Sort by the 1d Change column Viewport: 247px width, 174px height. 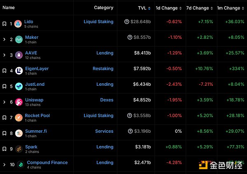[167, 8]
